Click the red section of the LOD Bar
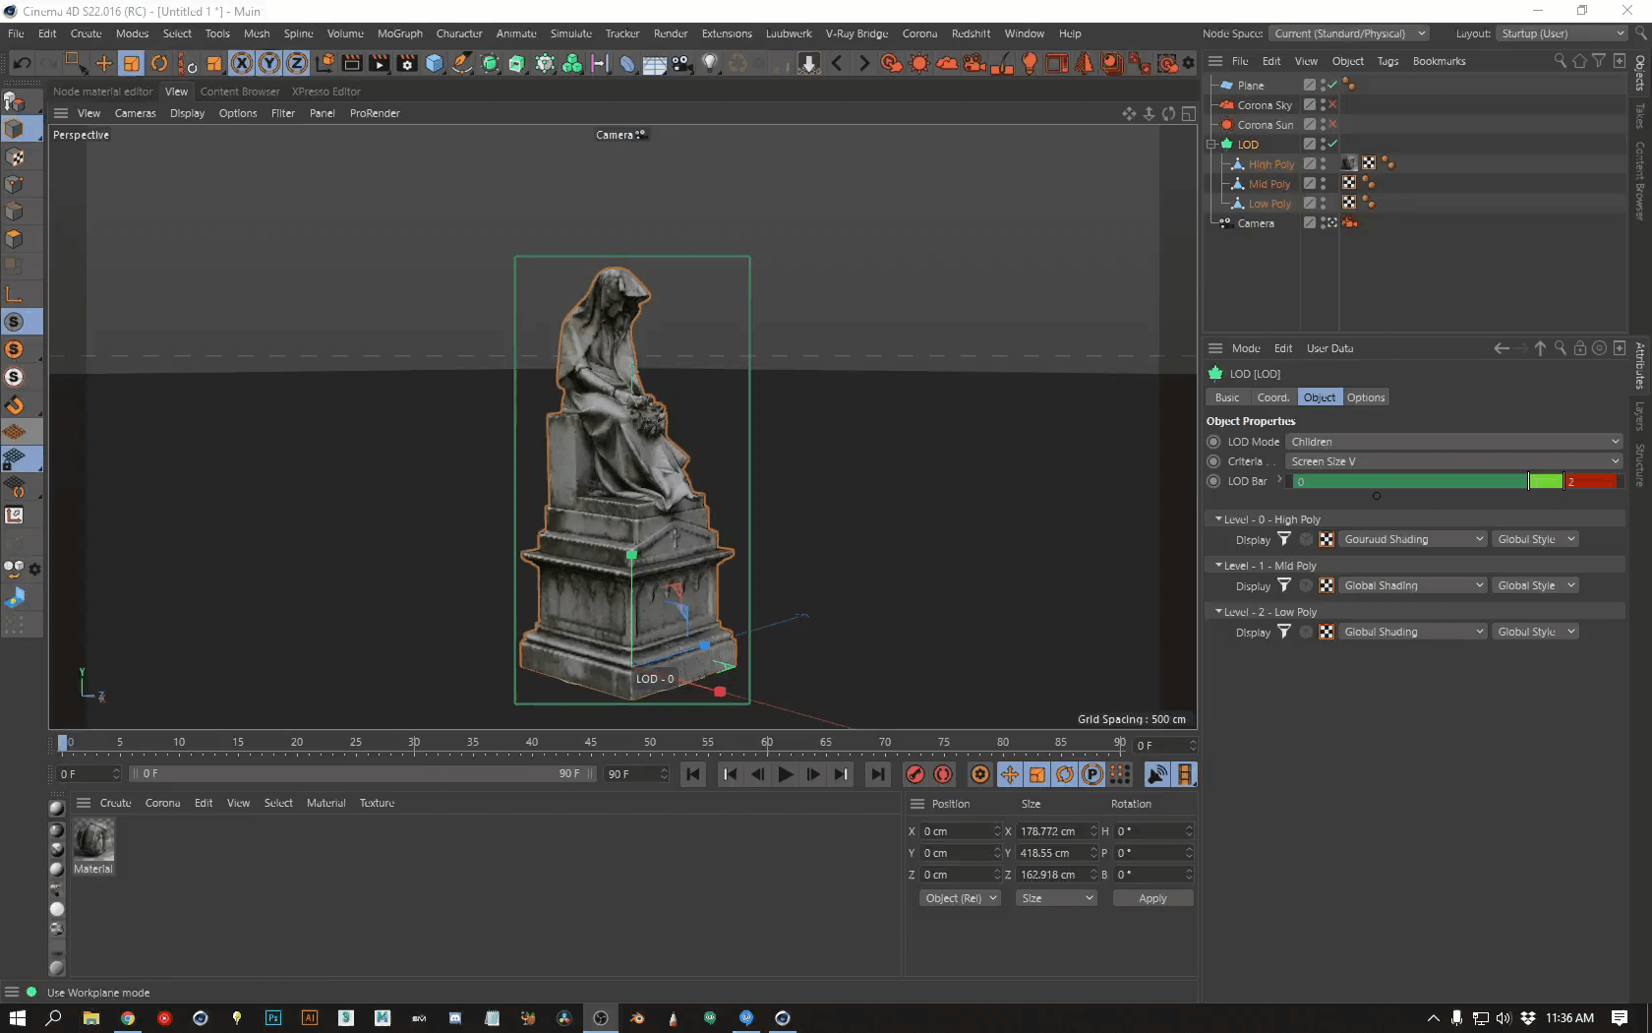 pos(1592,481)
